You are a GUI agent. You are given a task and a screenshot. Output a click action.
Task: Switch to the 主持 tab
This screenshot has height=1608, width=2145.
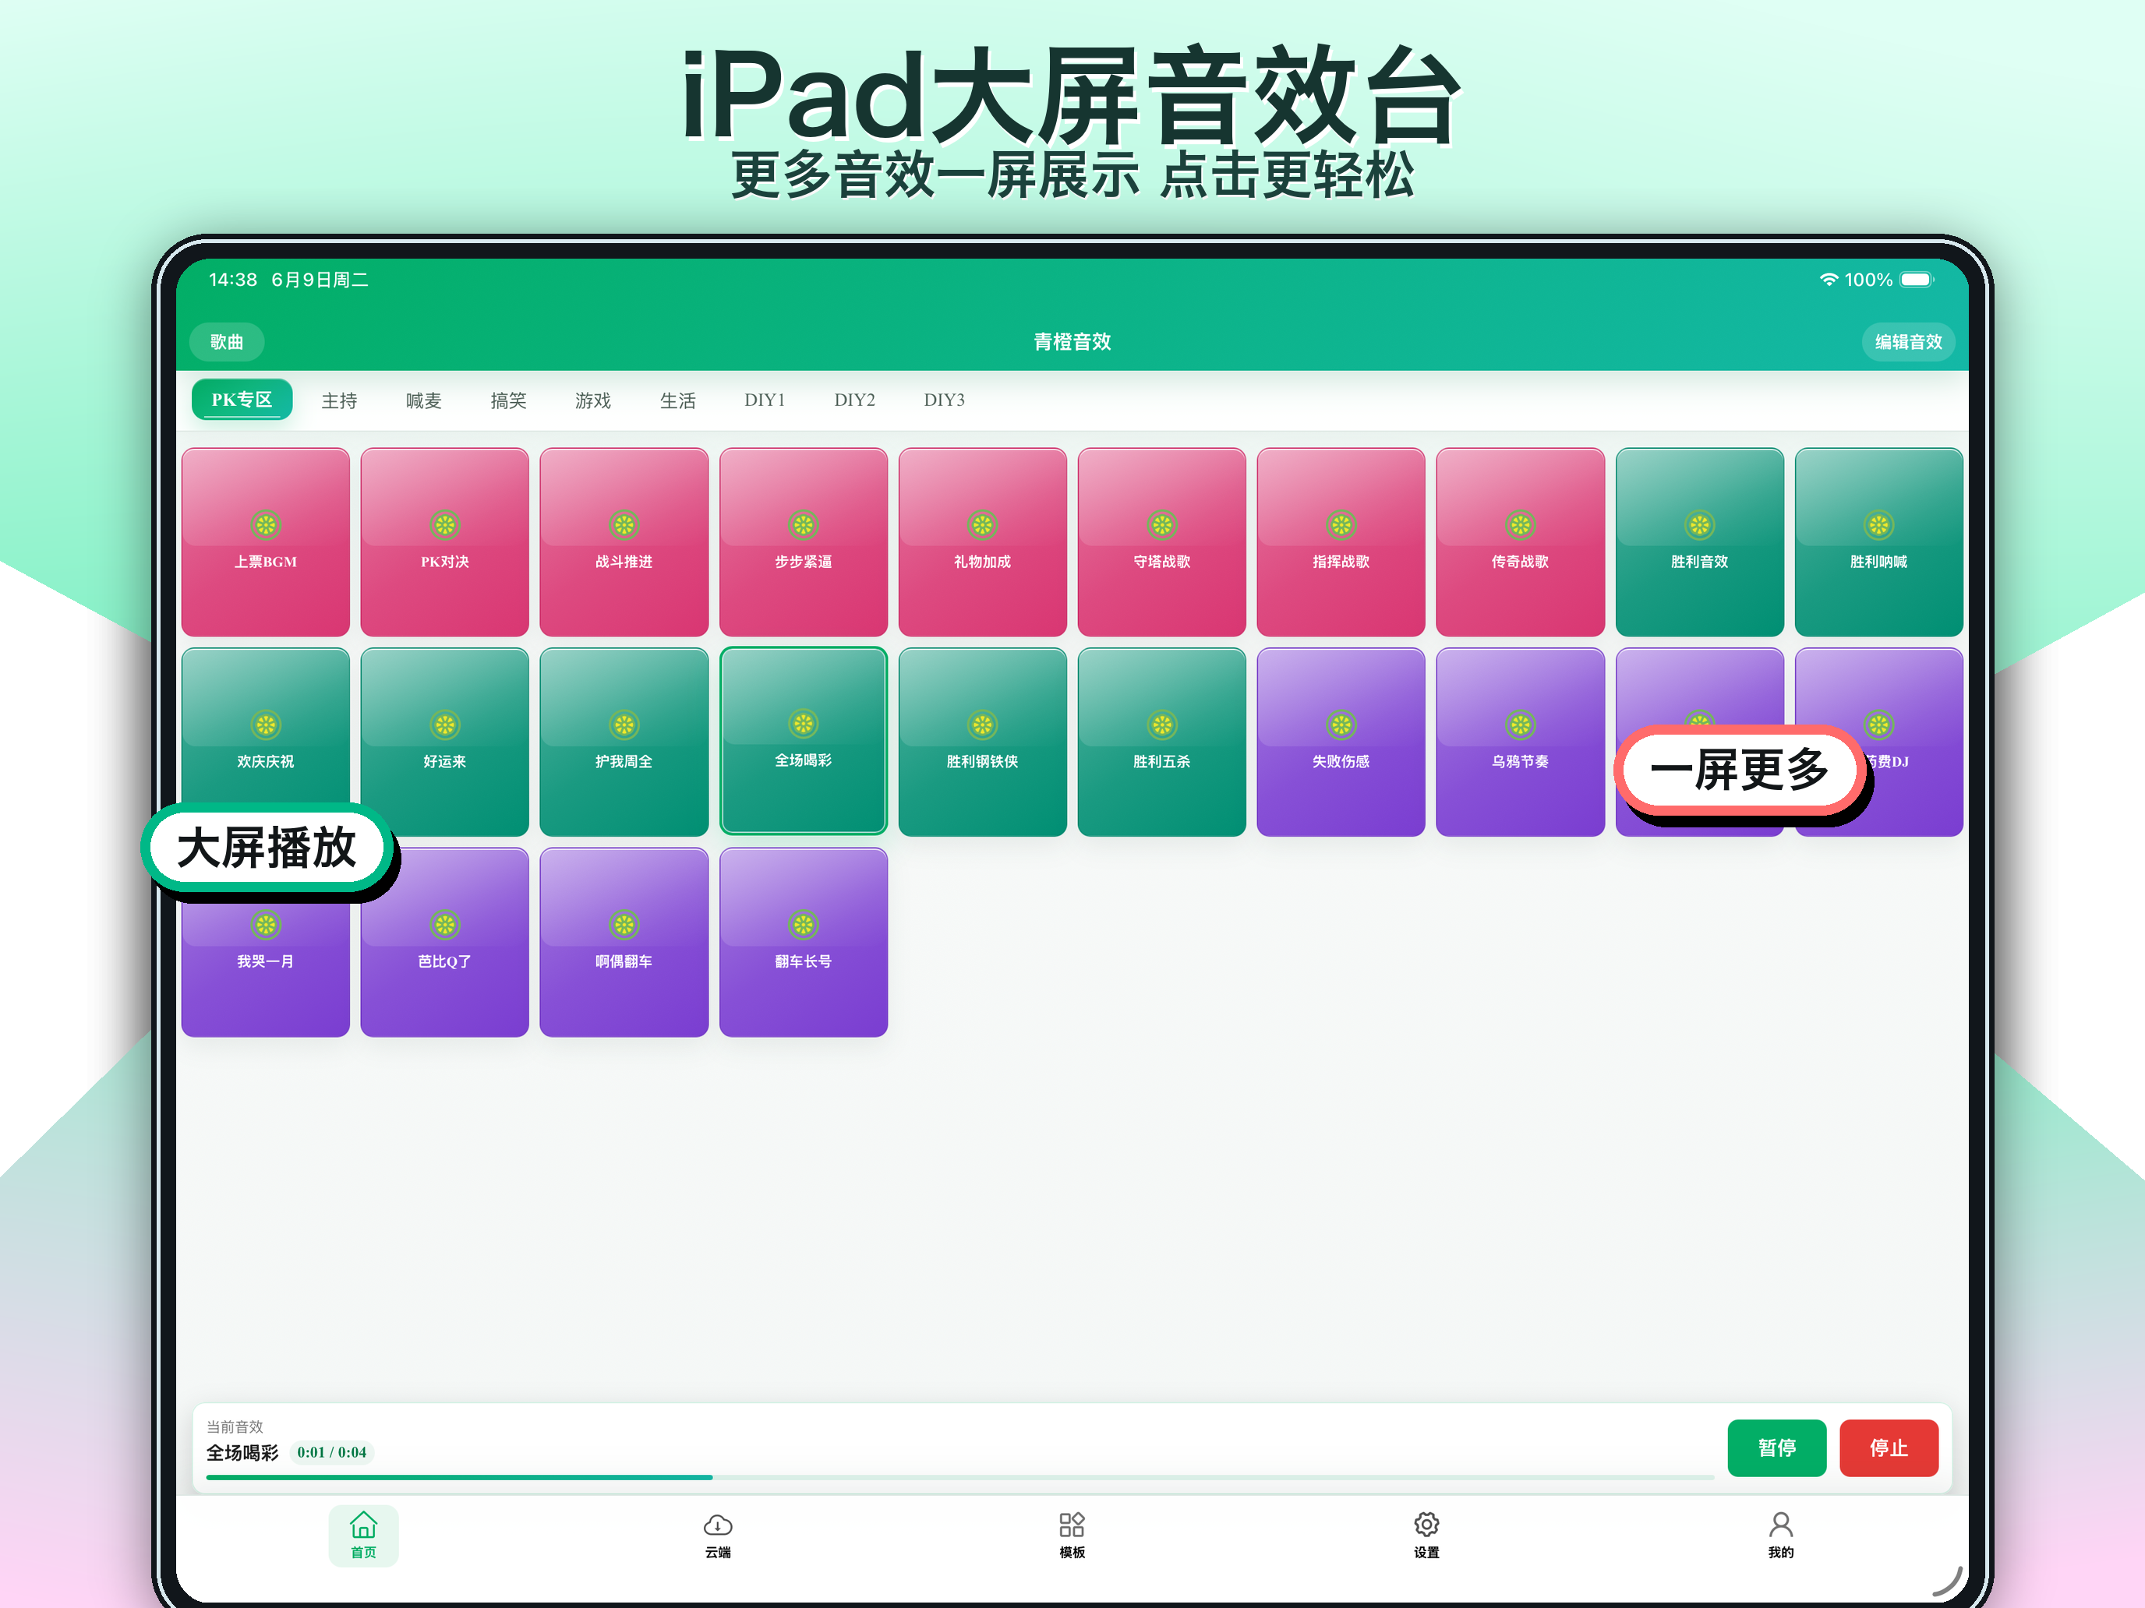tap(339, 400)
